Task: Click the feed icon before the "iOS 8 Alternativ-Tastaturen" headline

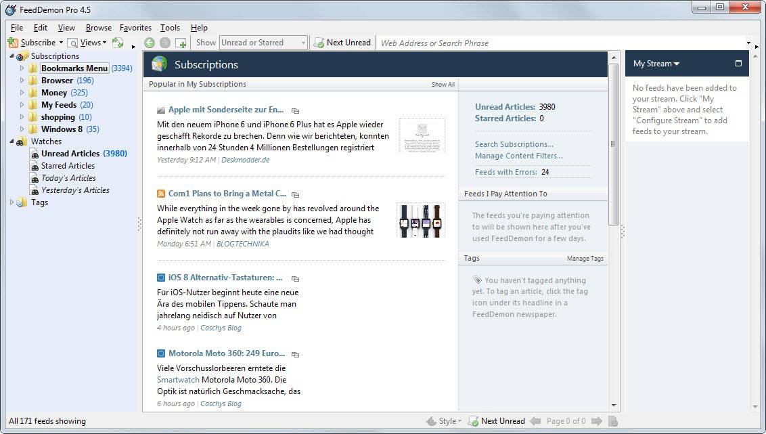Action: click(x=161, y=278)
